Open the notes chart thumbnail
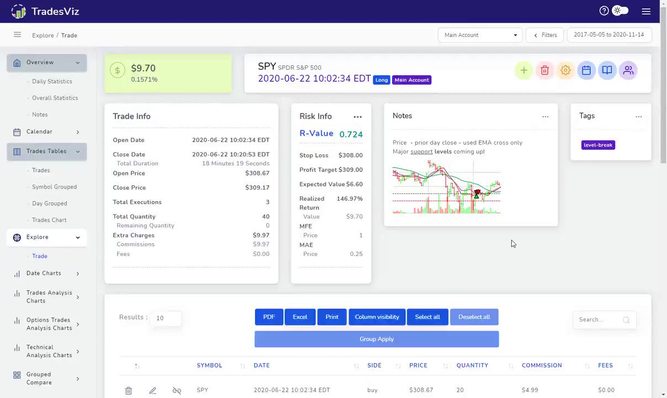The height and width of the screenshot is (398, 667). click(x=447, y=187)
